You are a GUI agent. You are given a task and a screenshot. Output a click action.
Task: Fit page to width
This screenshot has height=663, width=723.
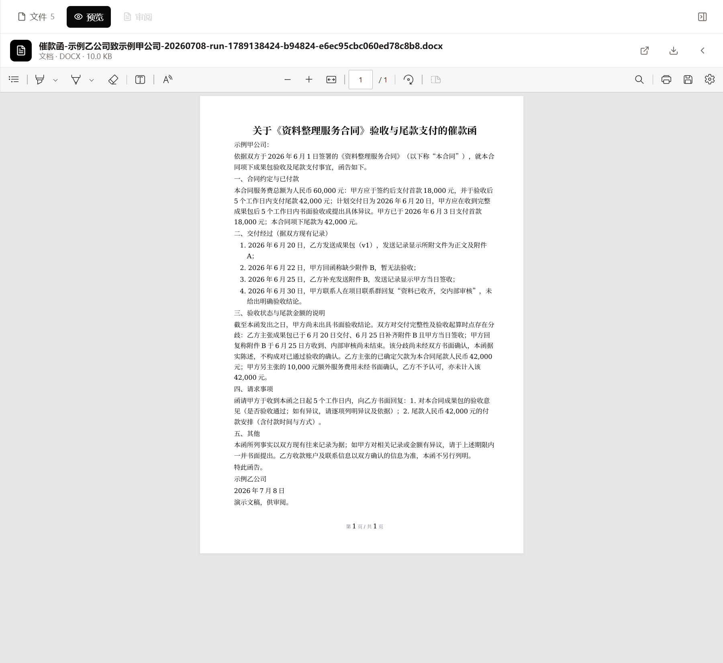331,80
